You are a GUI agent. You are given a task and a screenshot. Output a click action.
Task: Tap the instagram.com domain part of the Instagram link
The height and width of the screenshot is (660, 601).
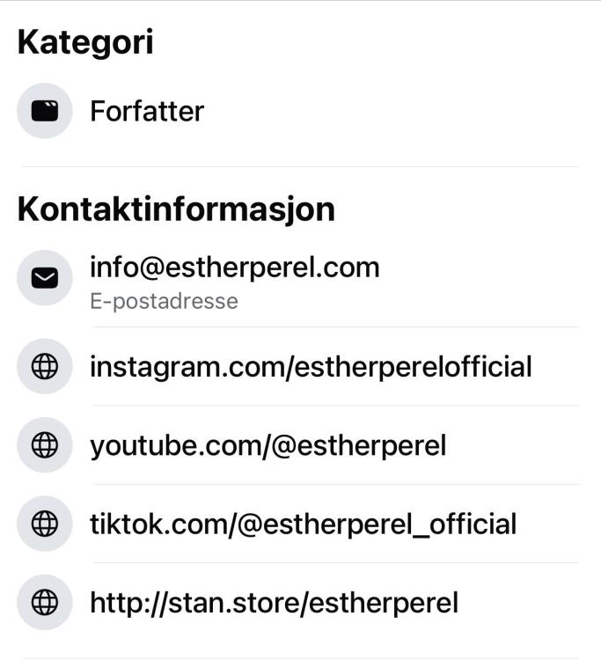click(x=187, y=367)
